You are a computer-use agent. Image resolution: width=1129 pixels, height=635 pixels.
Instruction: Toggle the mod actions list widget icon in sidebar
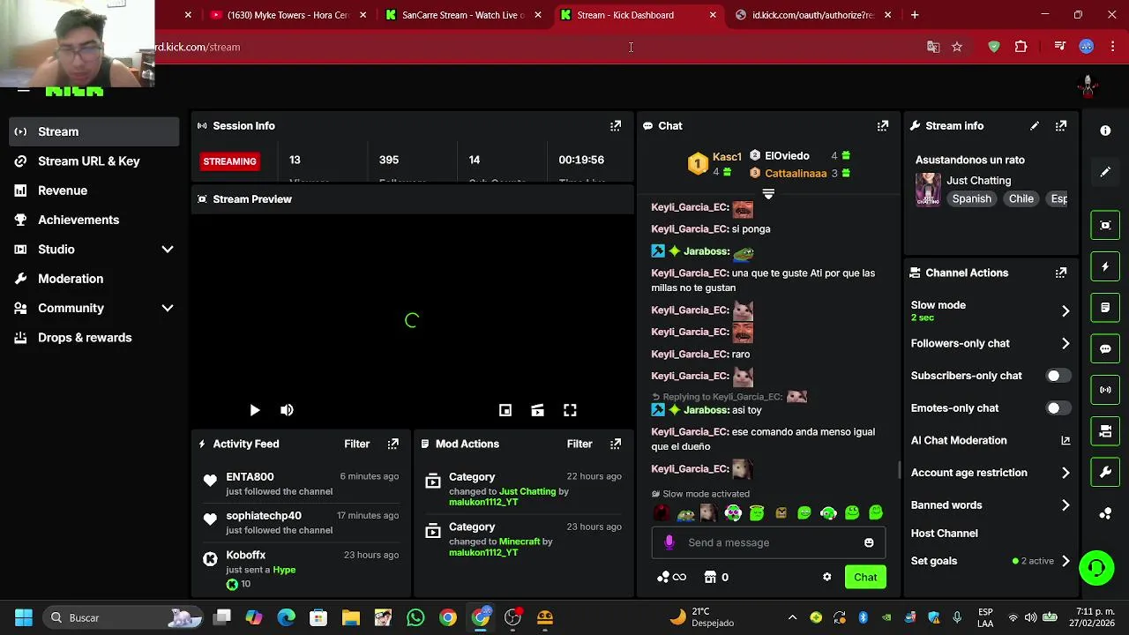tap(1105, 308)
